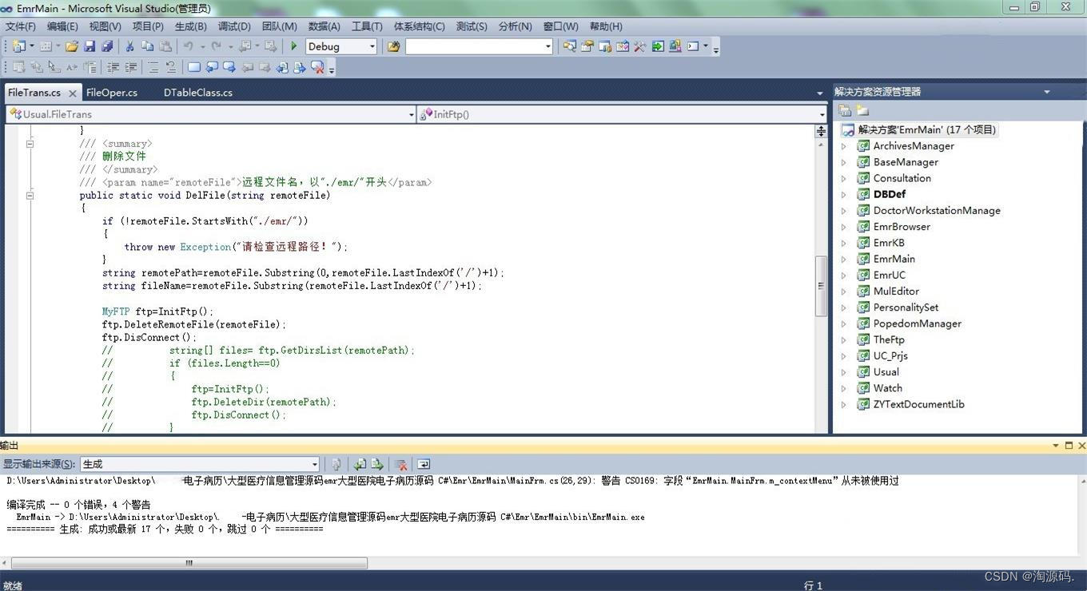Image resolution: width=1087 pixels, height=591 pixels.
Task: Close the output panel with its X button
Action: point(1081,446)
